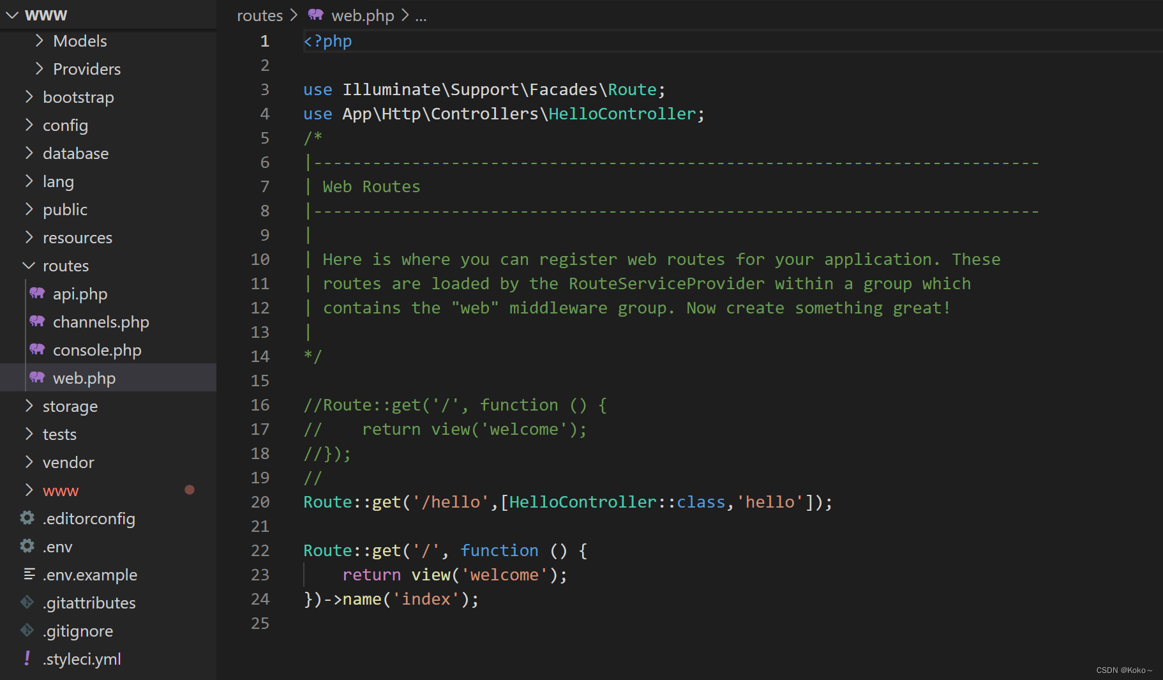The image size is (1163, 680).
Task: Click line number 20 in the gutter
Action: pyautogui.click(x=260, y=502)
